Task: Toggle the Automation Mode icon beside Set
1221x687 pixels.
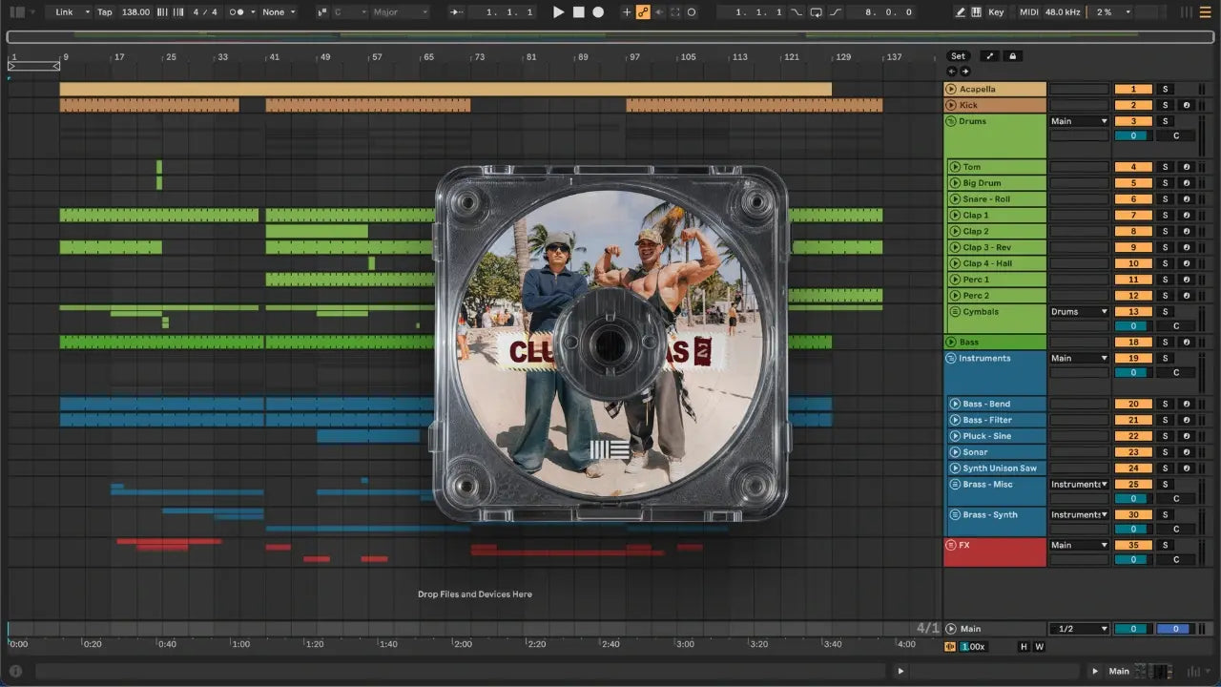Action: pyautogui.click(x=990, y=56)
